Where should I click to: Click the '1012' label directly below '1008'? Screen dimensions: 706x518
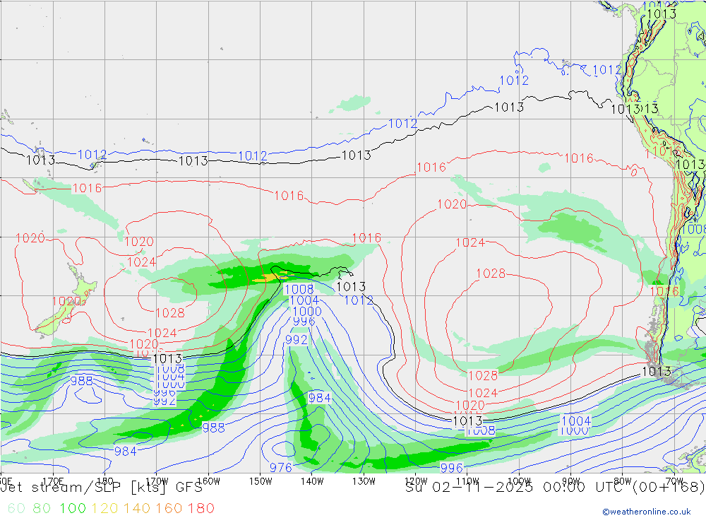[x=359, y=300]
